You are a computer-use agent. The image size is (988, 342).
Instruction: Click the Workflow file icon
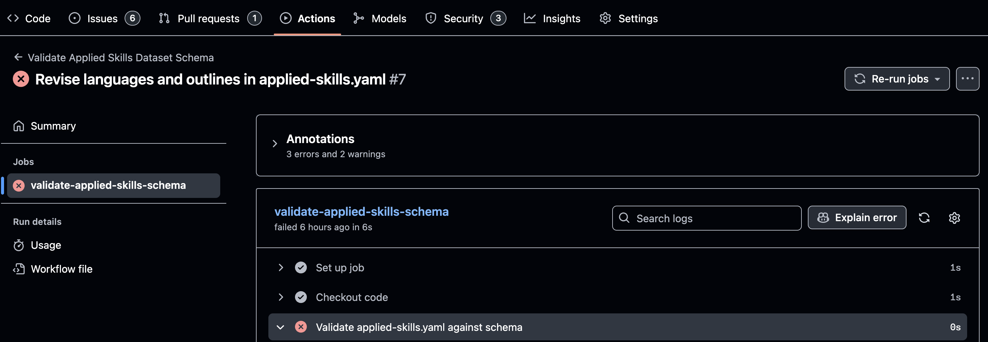[x=19, y=269]
